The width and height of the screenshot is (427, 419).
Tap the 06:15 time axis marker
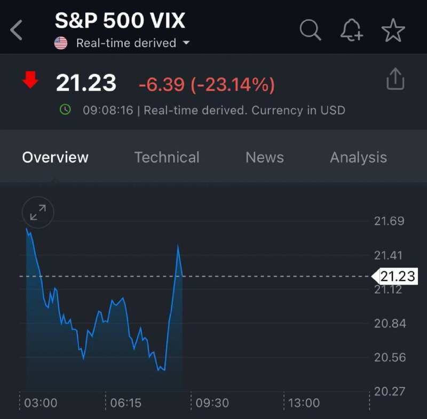click(x=126, y=402)
